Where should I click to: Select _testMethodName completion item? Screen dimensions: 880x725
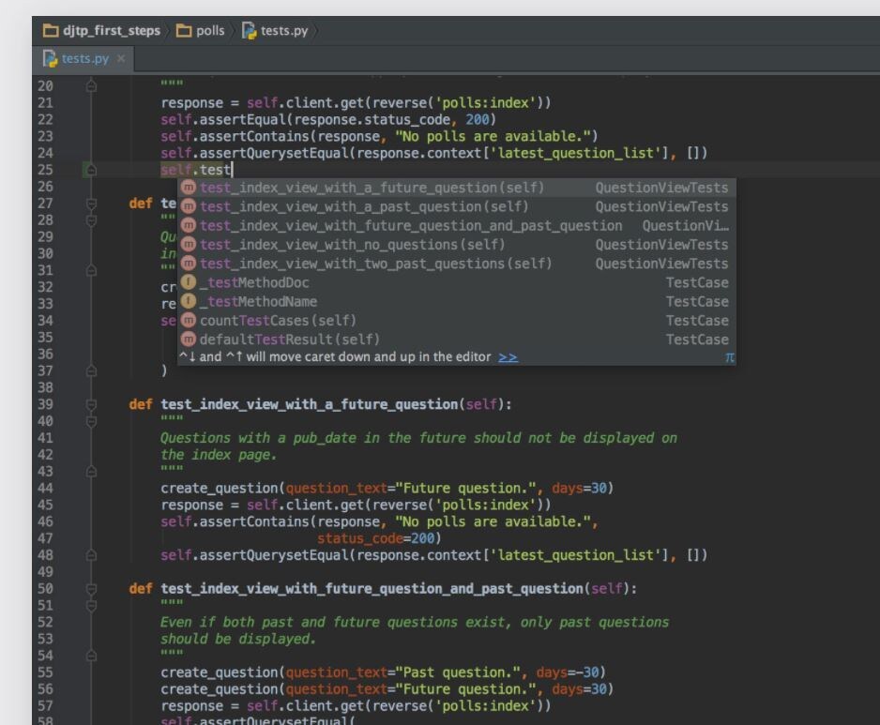[456, 302]
